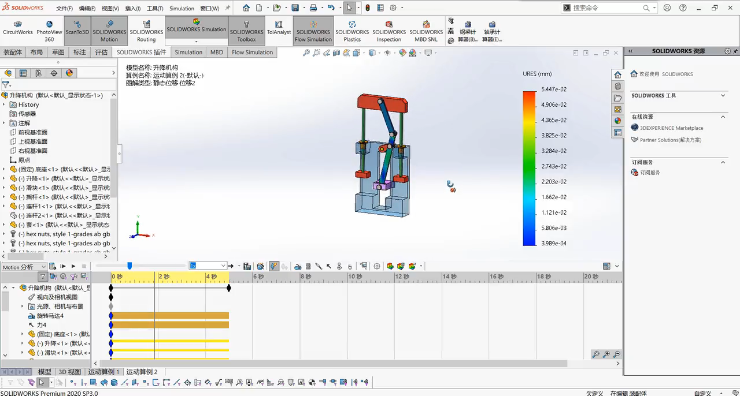
Task: Click the Play button in motion toolbar
Action: [73, 266]
